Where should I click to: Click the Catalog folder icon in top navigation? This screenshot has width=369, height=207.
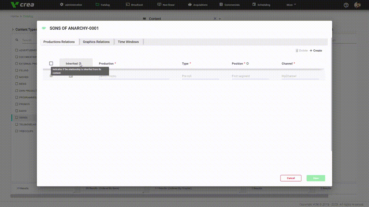pyautogui.click(x=97, y=4)
